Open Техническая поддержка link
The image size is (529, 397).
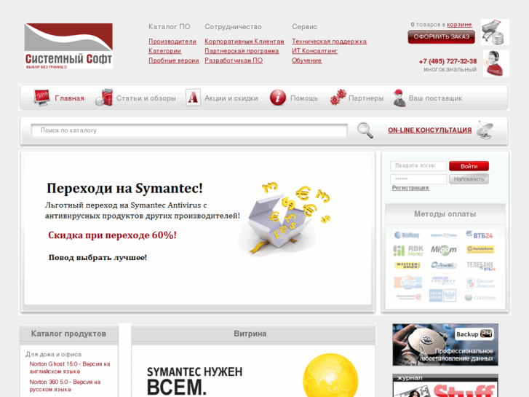pos(329,42)
